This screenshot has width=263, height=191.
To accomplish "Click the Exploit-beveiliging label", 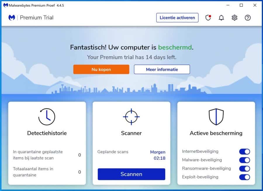I will click(x=200, y=177).
